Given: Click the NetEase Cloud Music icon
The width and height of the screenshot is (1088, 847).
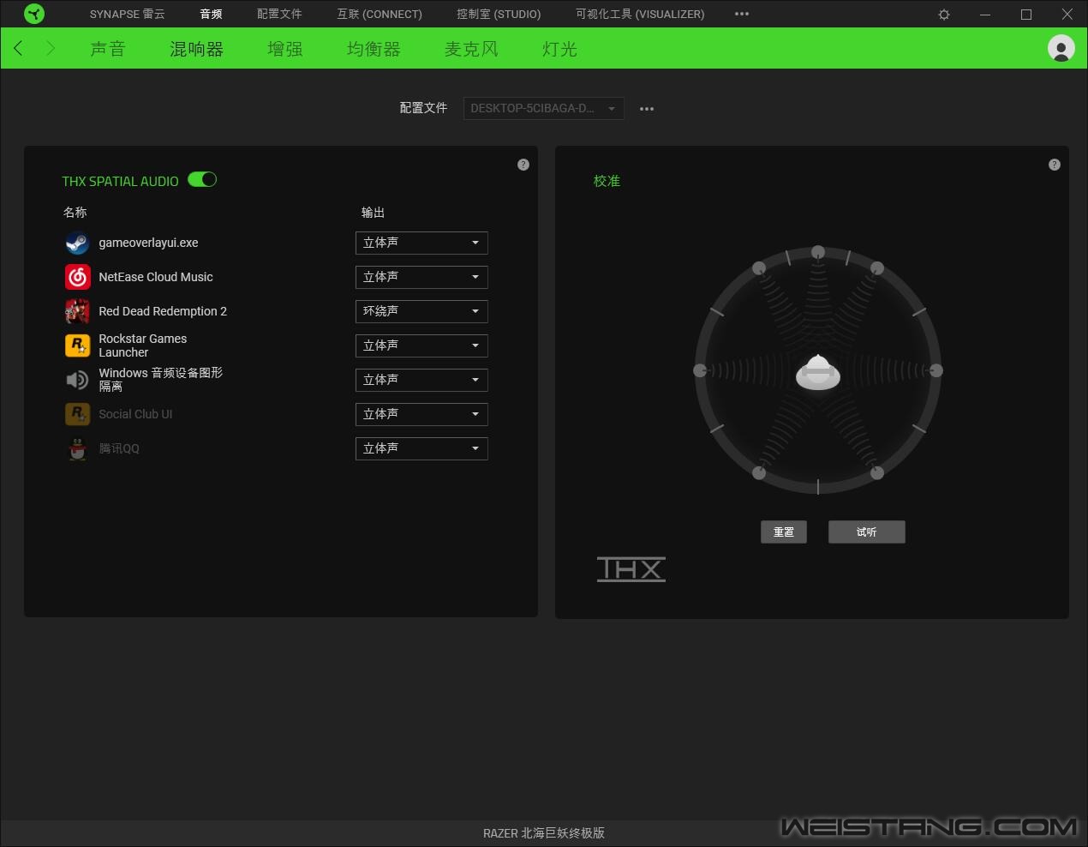Looking at the screenshot, I should coord(77,277).
